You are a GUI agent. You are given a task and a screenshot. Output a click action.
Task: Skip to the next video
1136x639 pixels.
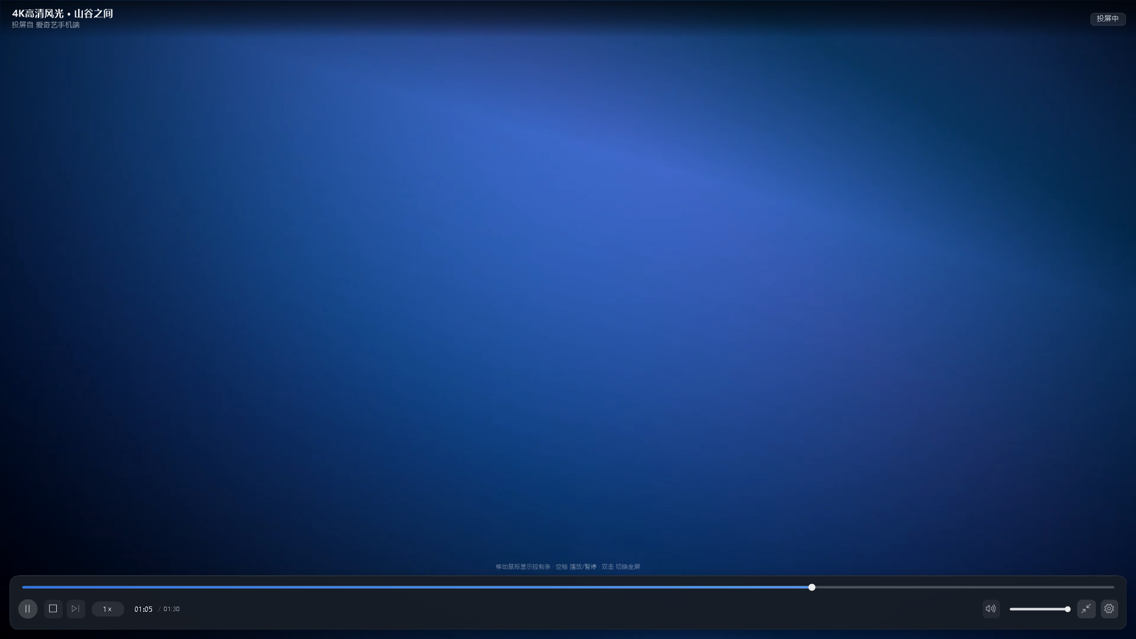coord(75,609)
